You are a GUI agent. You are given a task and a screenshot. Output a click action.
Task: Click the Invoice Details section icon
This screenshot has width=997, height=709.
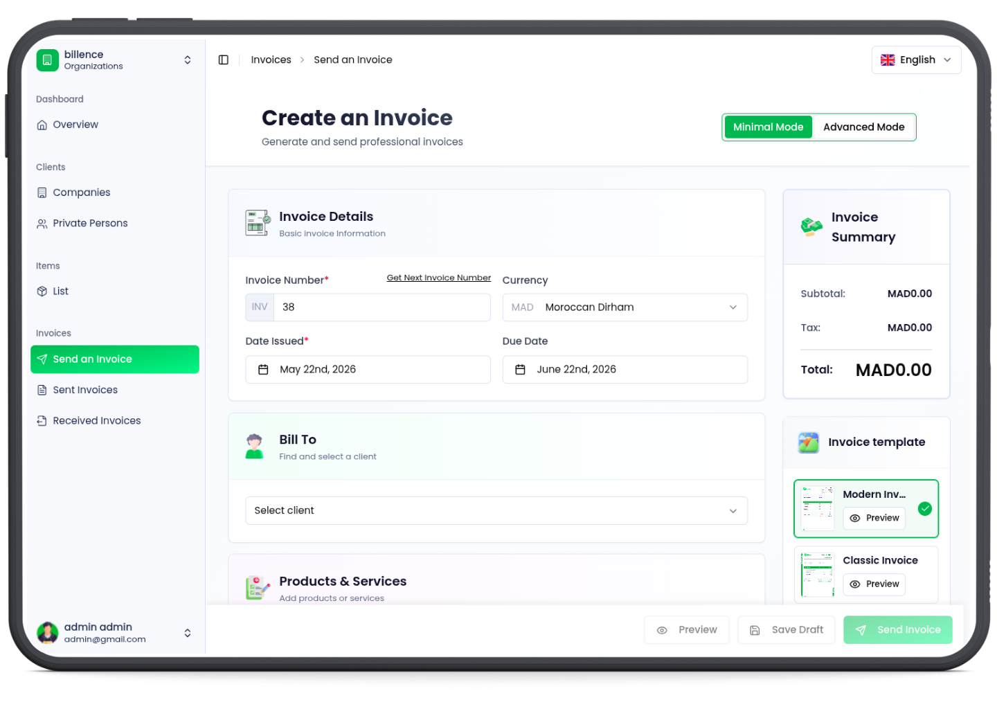258,223
